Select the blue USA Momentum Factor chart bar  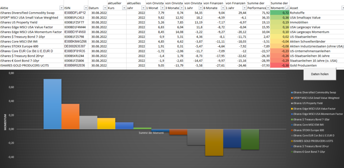coord(124,126)
